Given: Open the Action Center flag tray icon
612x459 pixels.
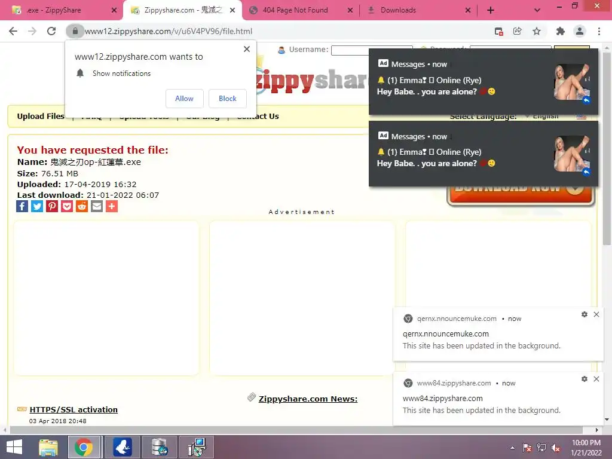Looking at the screenshot, I should pyautogui.click(x=527, y=448).
